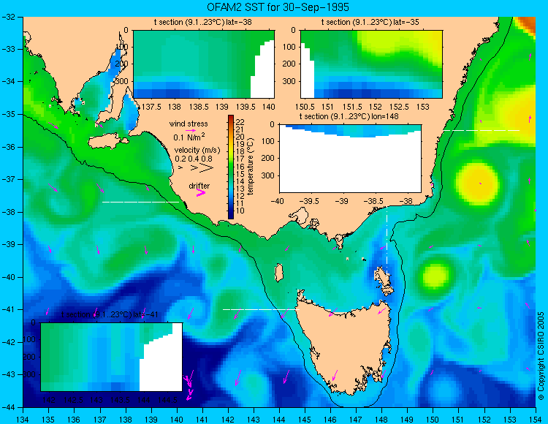Click '147' on the main longitude axis

click(356, 419)
